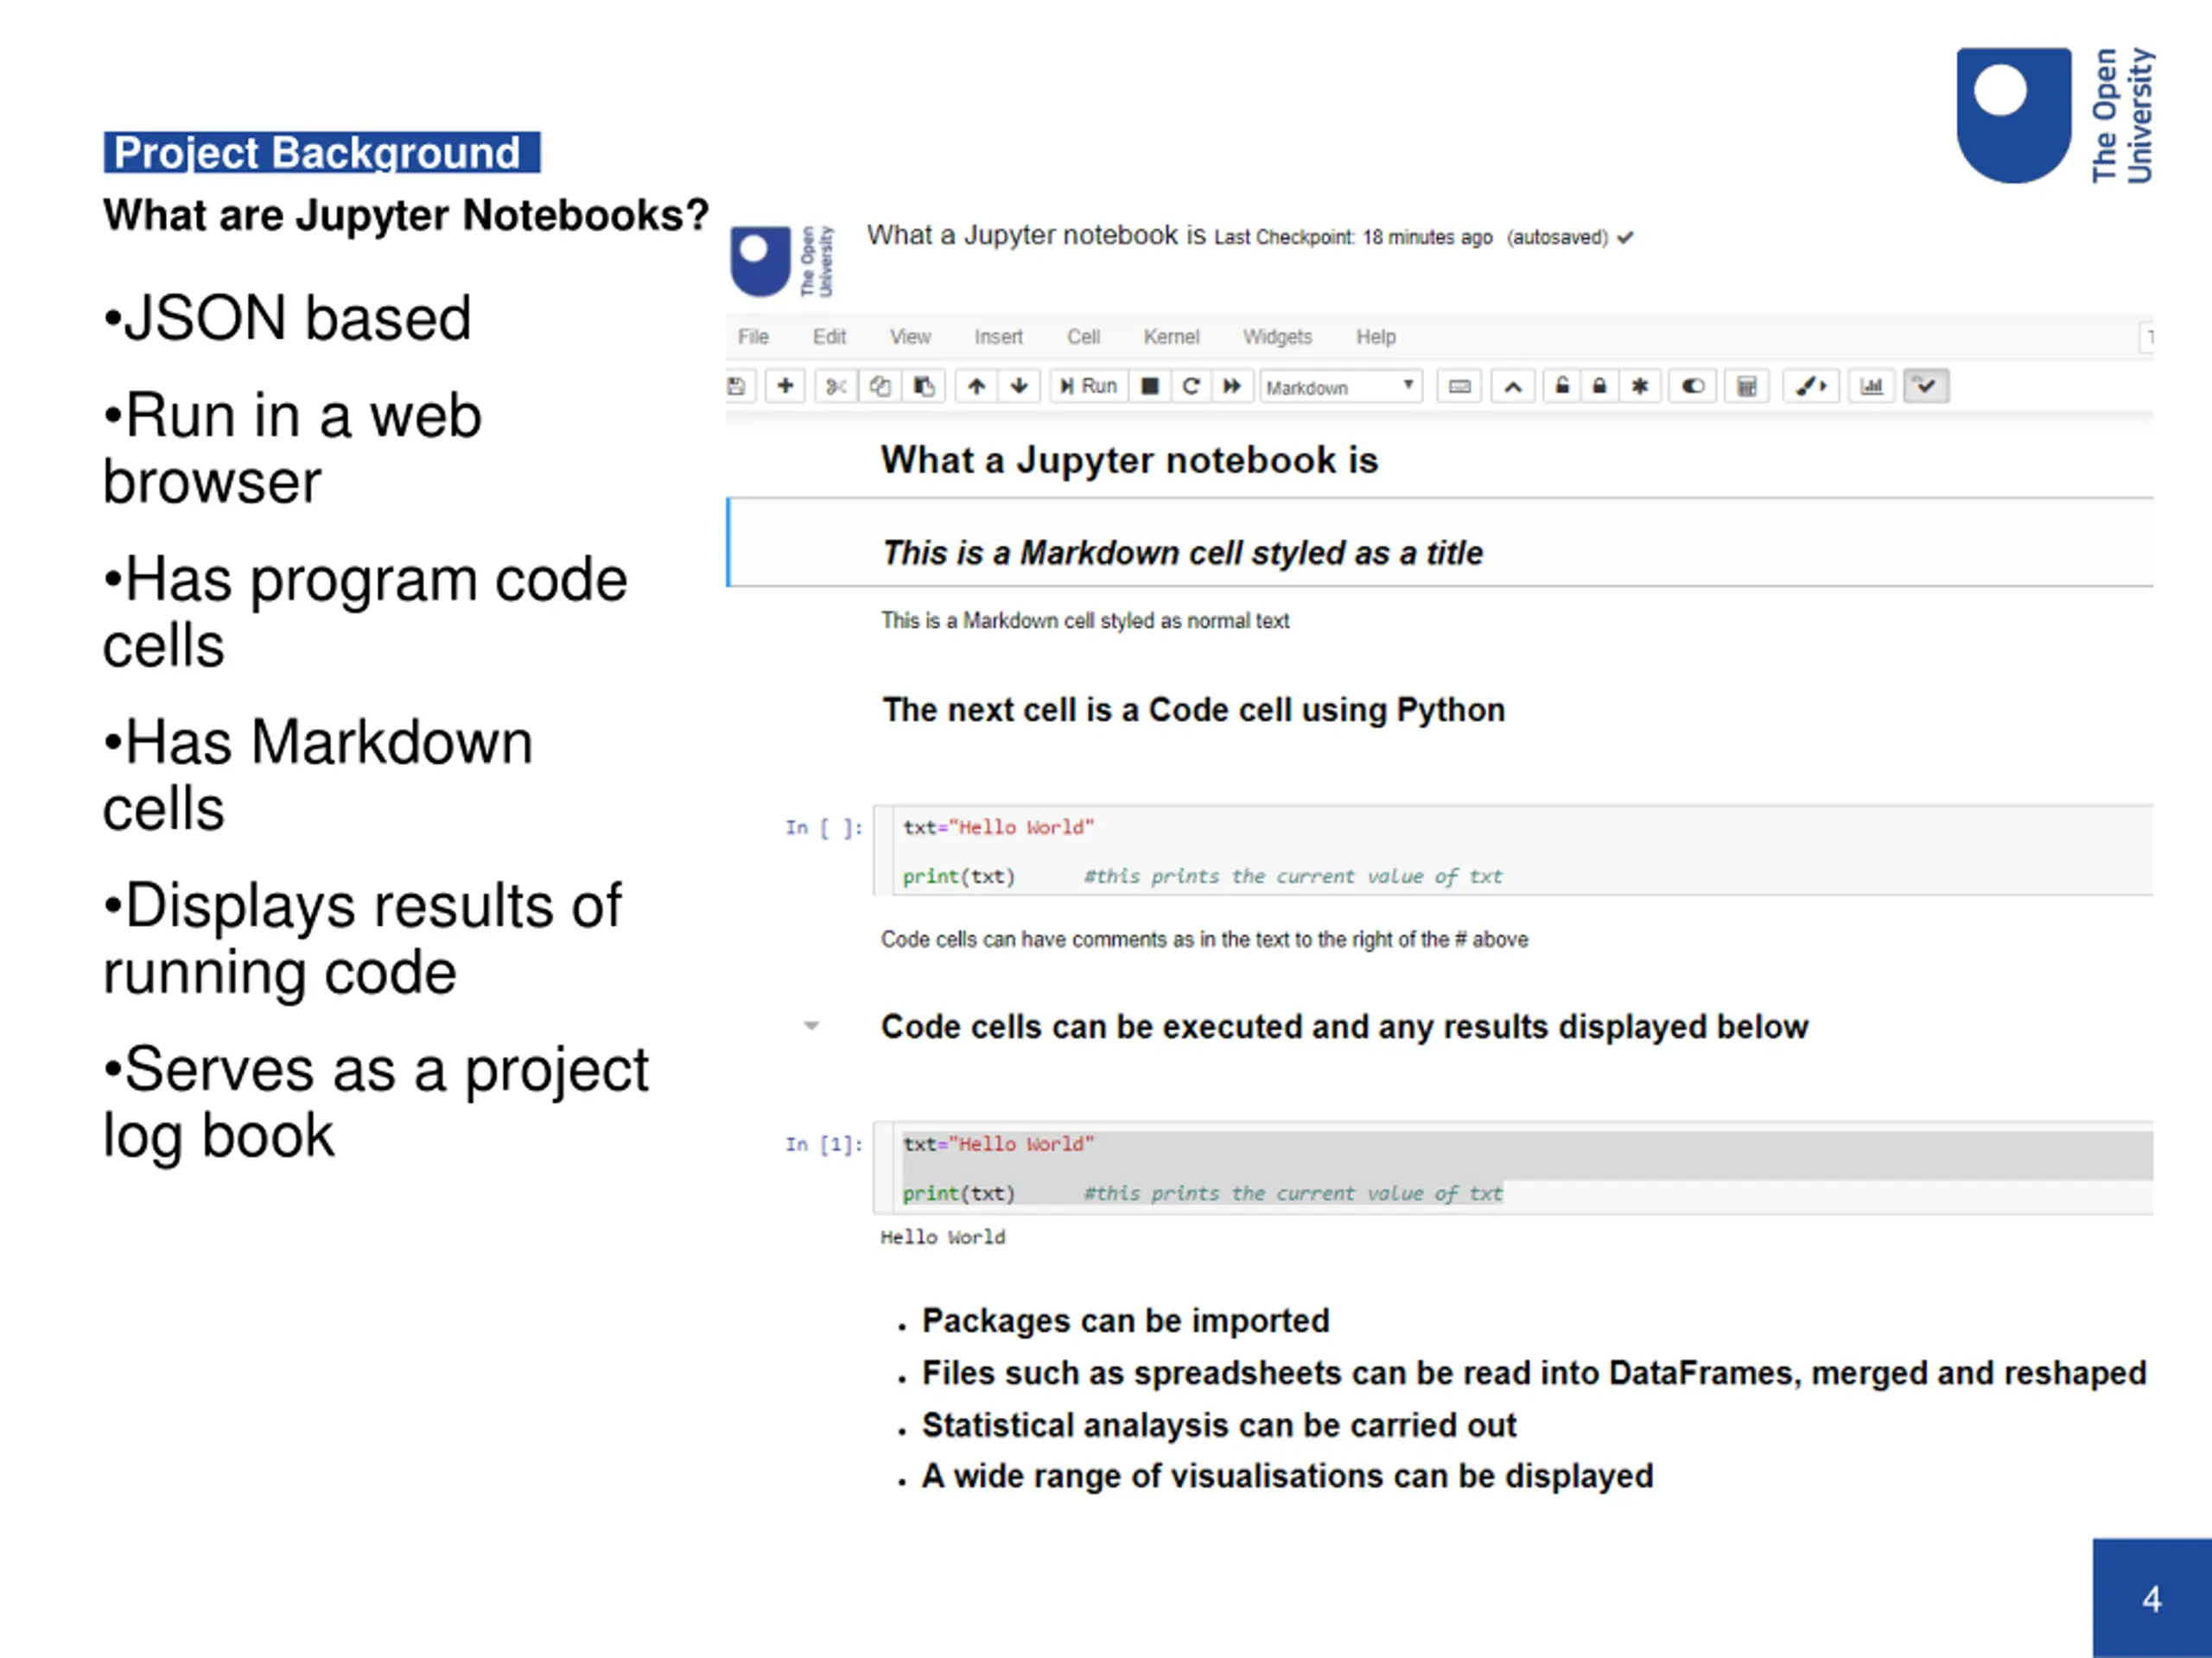Stop the kernel with square icon
This screenshot has height=1658, width=2212.
1150,386
